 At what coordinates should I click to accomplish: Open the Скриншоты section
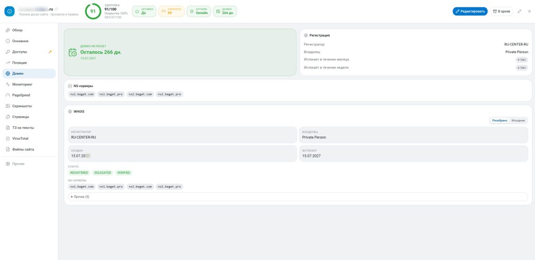click(29, 106)
